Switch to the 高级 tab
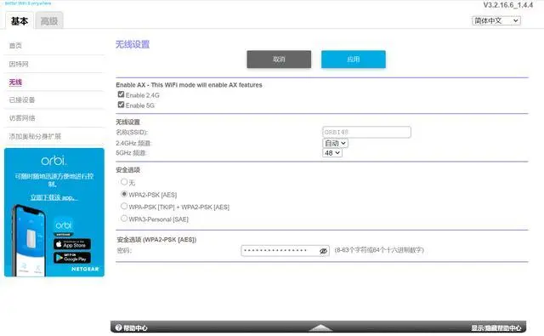Screen dimensions: 544x336 49,21
